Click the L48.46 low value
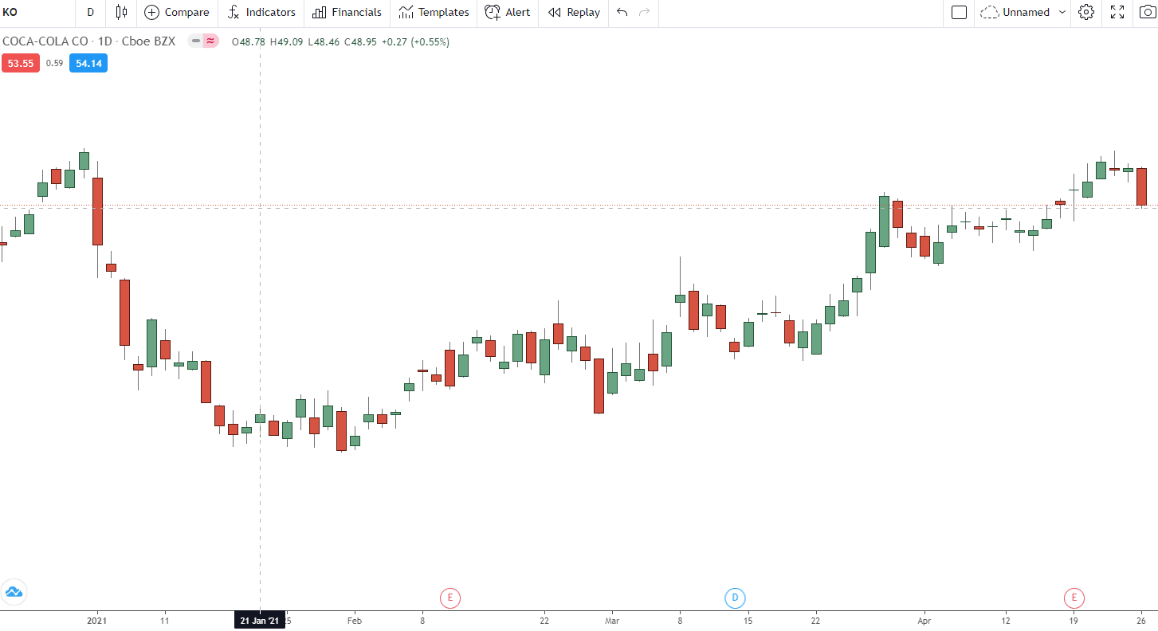This screenshot has width=1158, height=631. tap(324, 41)
